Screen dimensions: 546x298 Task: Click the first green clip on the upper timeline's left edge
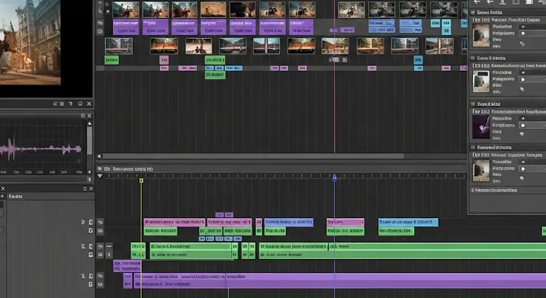point(111,60)
